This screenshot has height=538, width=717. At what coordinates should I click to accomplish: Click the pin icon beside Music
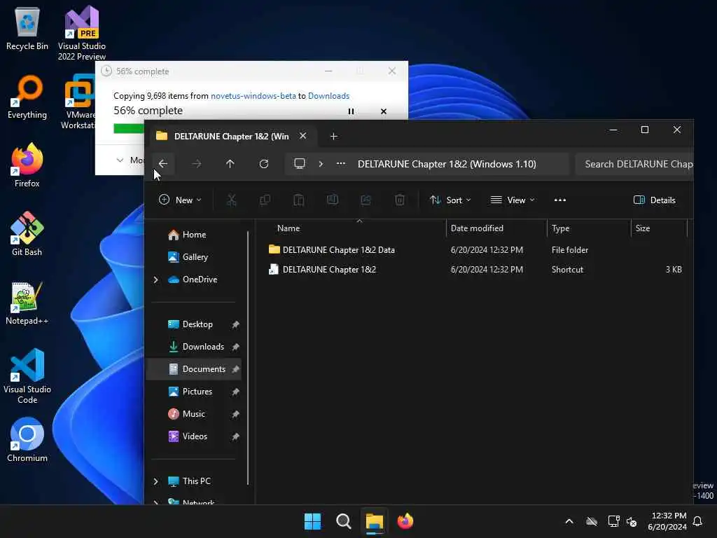235,415
